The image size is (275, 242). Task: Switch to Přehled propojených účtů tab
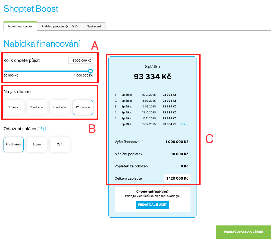(x=60, y=26)
